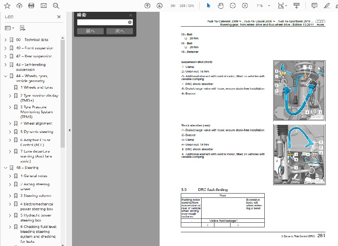Open 4 Electromechanical power steering bookmark

coord(37,206)
